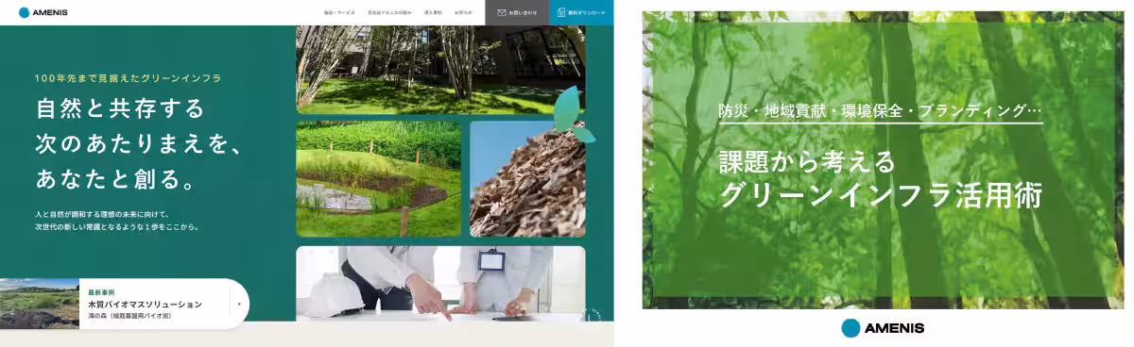The height and width of the screenshot is (347, 1134).
Task: Select the お知らせ navigation item
Action: click(x=463, y=13)
